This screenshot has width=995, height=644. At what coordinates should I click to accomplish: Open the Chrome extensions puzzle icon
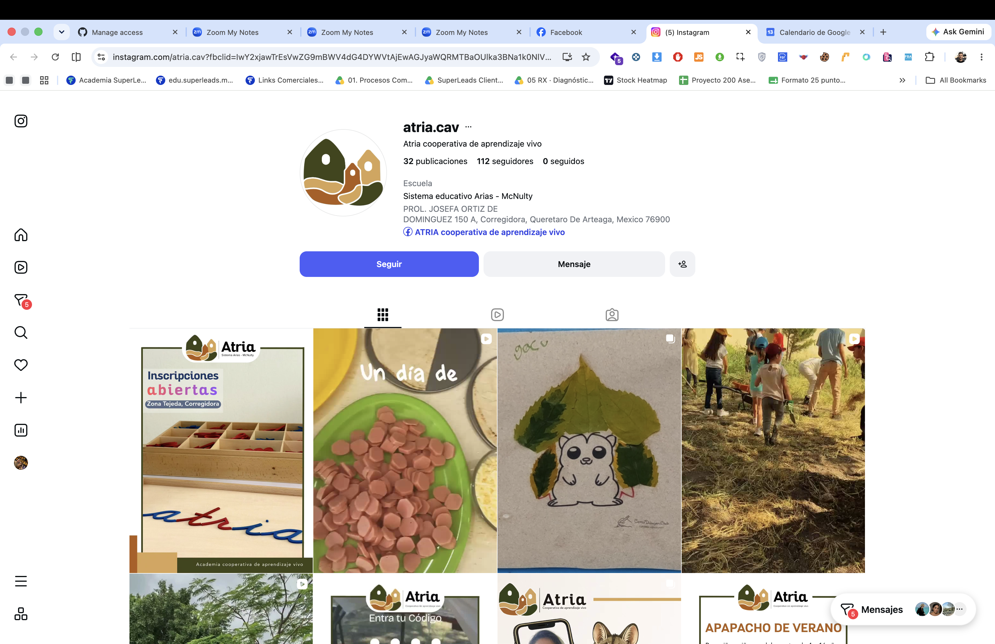coord(929,57)
